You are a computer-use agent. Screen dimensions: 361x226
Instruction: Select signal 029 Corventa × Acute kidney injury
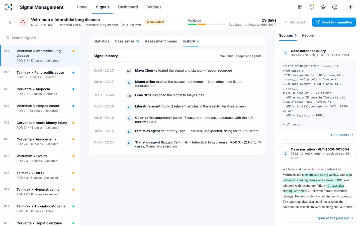click(40, 125)
